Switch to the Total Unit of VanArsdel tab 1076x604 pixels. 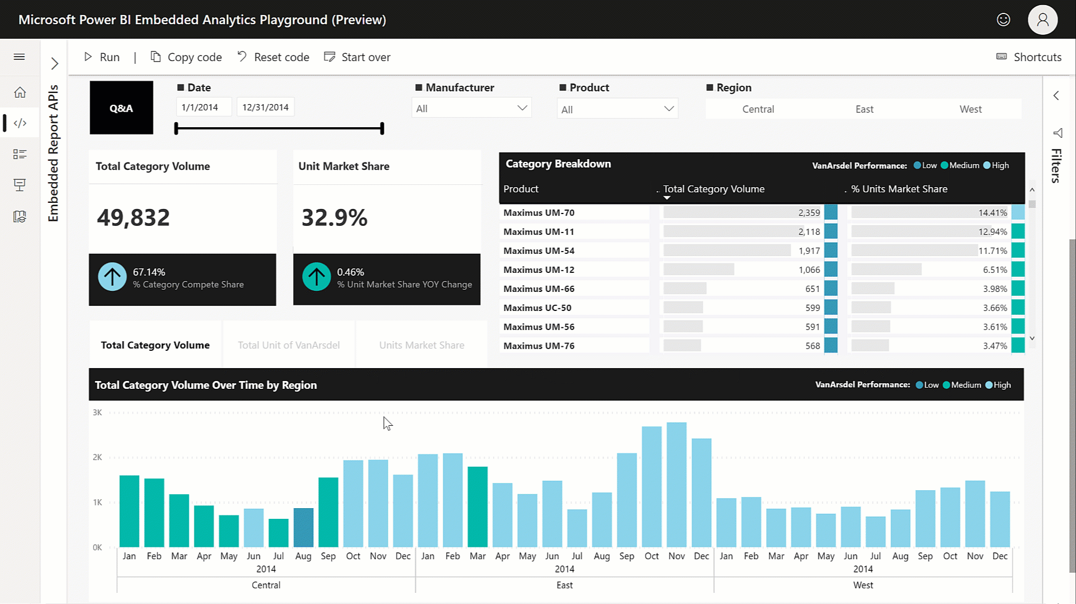tap(289, 345)
